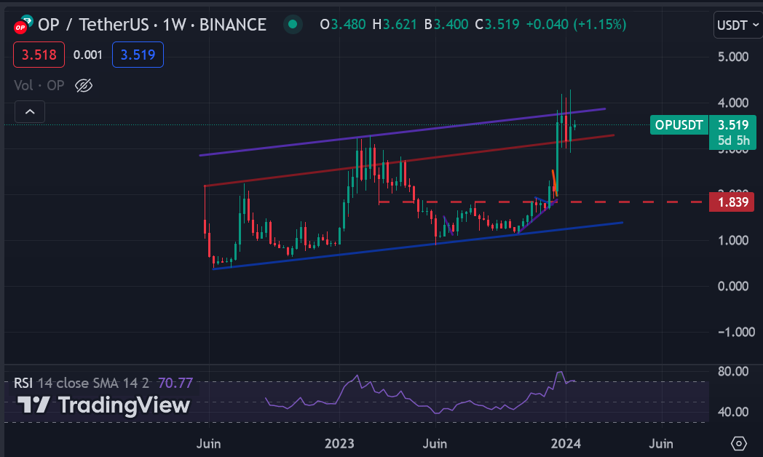Collapse the indicator legend with the chevron button
The image size is (763, 457).
(30, 112)
